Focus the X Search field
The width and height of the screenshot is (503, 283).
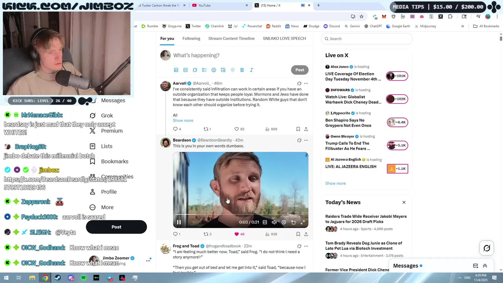tap(367, 39)
